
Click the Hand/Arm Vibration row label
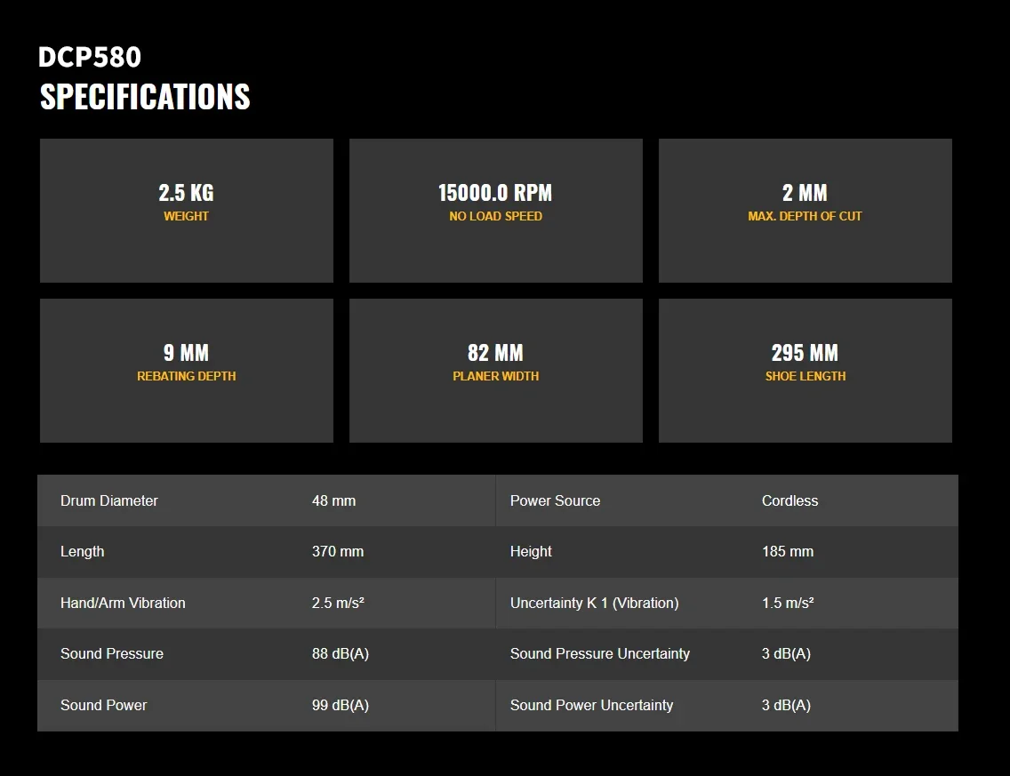pos(123,603)
